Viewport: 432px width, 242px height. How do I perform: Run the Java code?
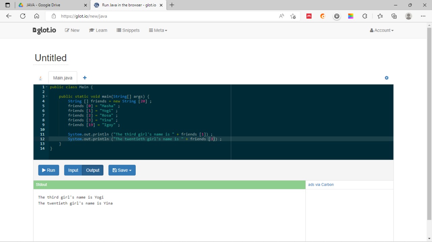click(49, 170)
